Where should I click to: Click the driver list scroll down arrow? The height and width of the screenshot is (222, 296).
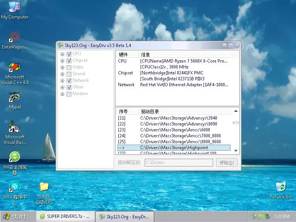(236, 151)
